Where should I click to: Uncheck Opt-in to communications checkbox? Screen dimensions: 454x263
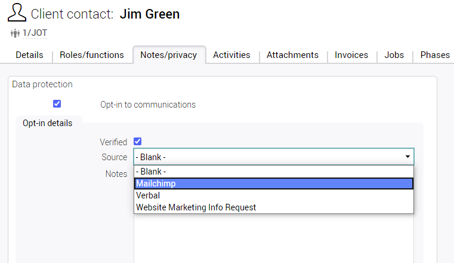coord(57,104)
